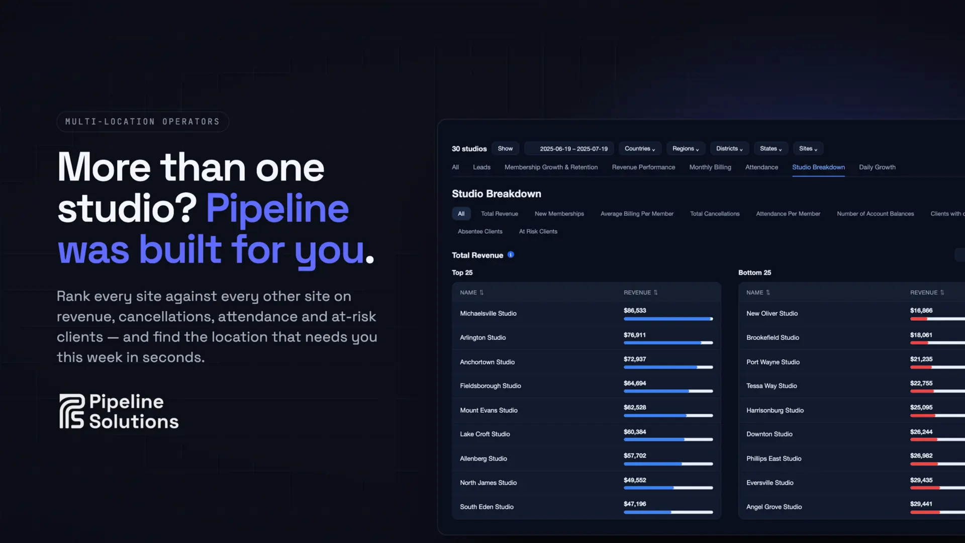Viewport: 965px width, 543px height.
Task: Click the Show button
Action: click(x=505, y=149)
